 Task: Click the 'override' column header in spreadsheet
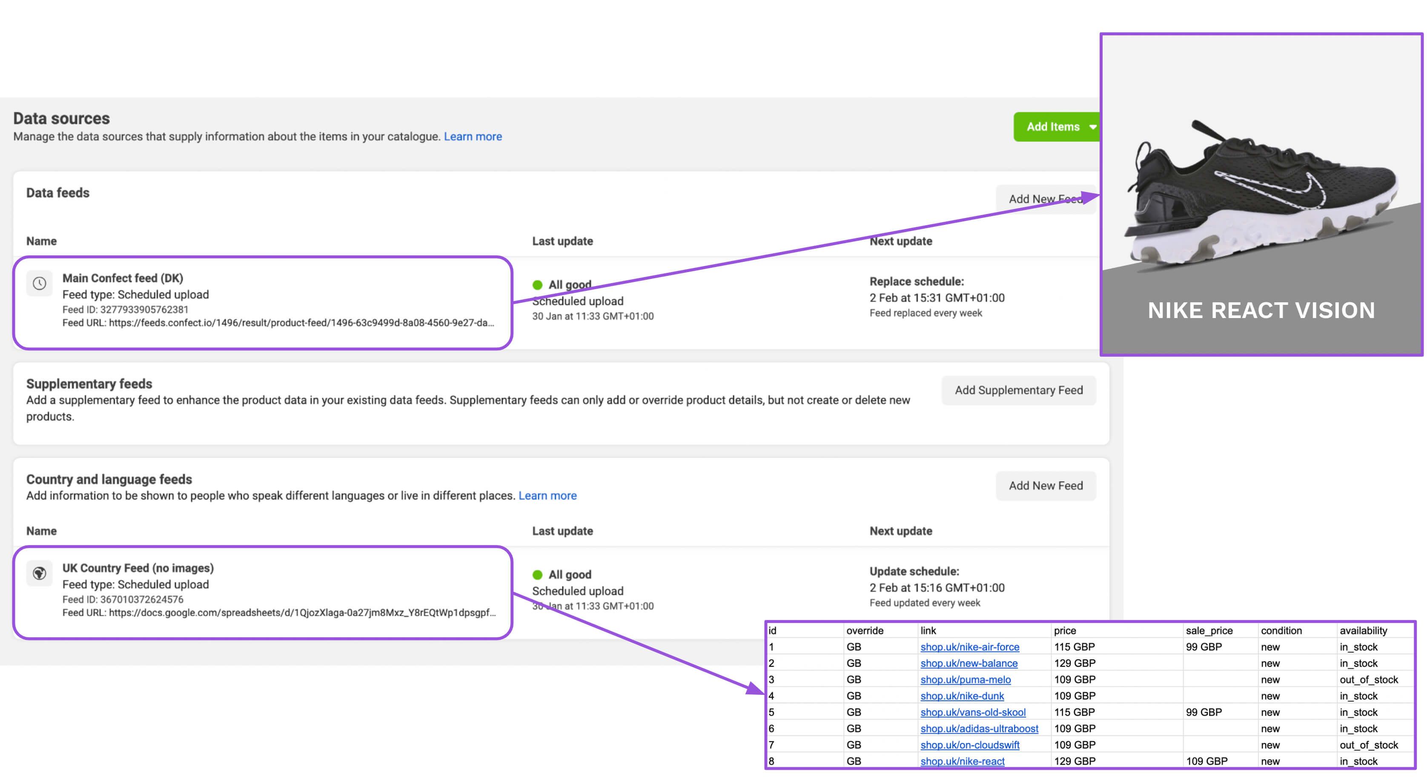(865, 631)
